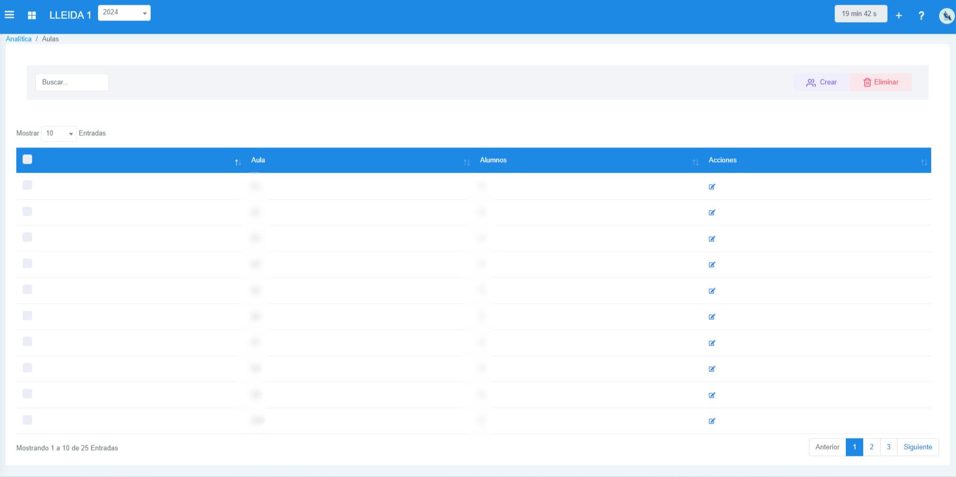
Task: Expand the Mostrar entries count dropdown
Action: 58,134
